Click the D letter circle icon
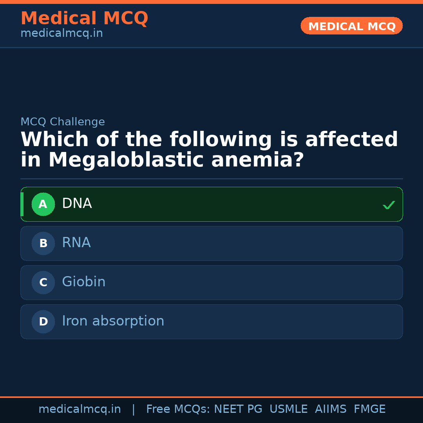This screenshot has width=423, height=423. [43, 322]
